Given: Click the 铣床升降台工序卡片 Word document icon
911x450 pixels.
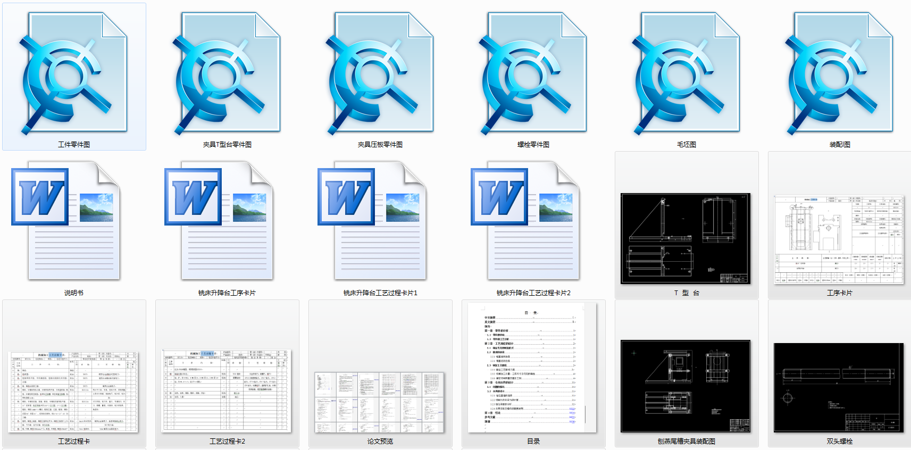Looking at the screenshot, I should click(219, 221).
